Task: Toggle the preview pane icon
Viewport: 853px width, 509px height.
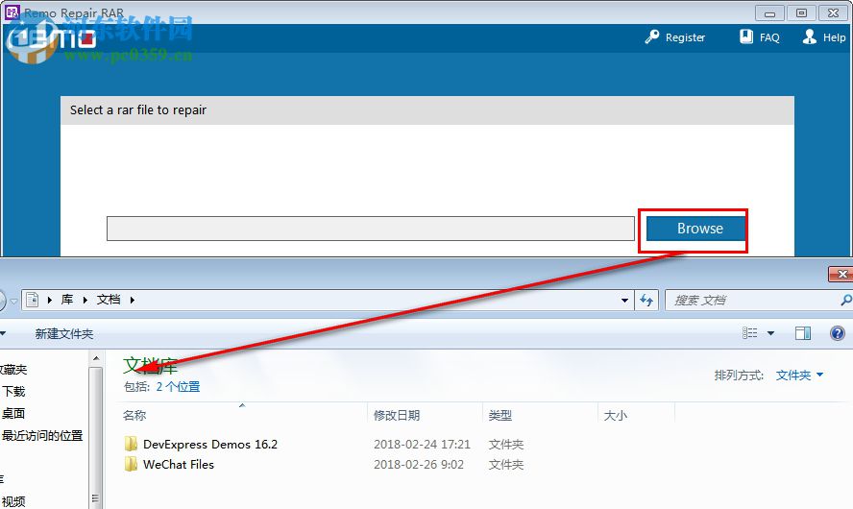Action: [802, 333]
